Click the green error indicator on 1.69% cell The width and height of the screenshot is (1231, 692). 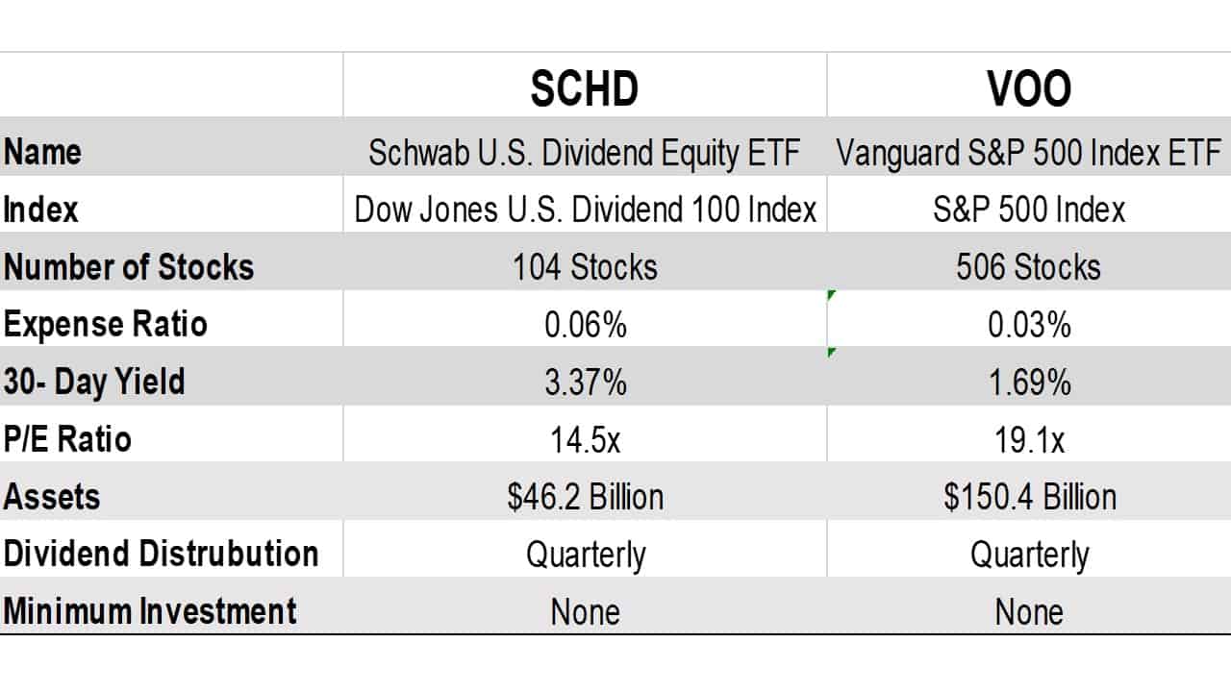coord(831,352)
